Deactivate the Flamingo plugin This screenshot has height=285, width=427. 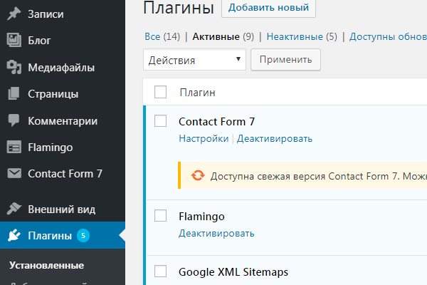[x=216, y=234]
